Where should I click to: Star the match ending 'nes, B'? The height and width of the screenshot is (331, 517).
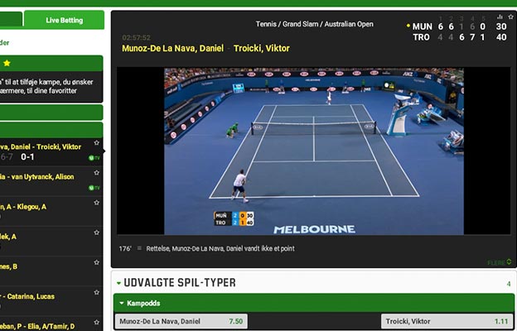(x=97, y=262)
